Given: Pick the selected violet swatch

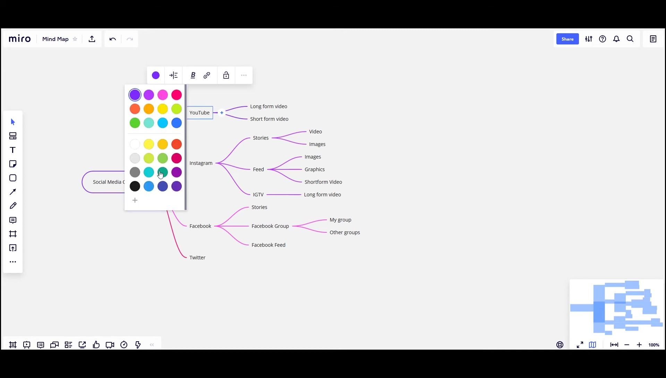Looking at the screenshot, I should (135, 95).
